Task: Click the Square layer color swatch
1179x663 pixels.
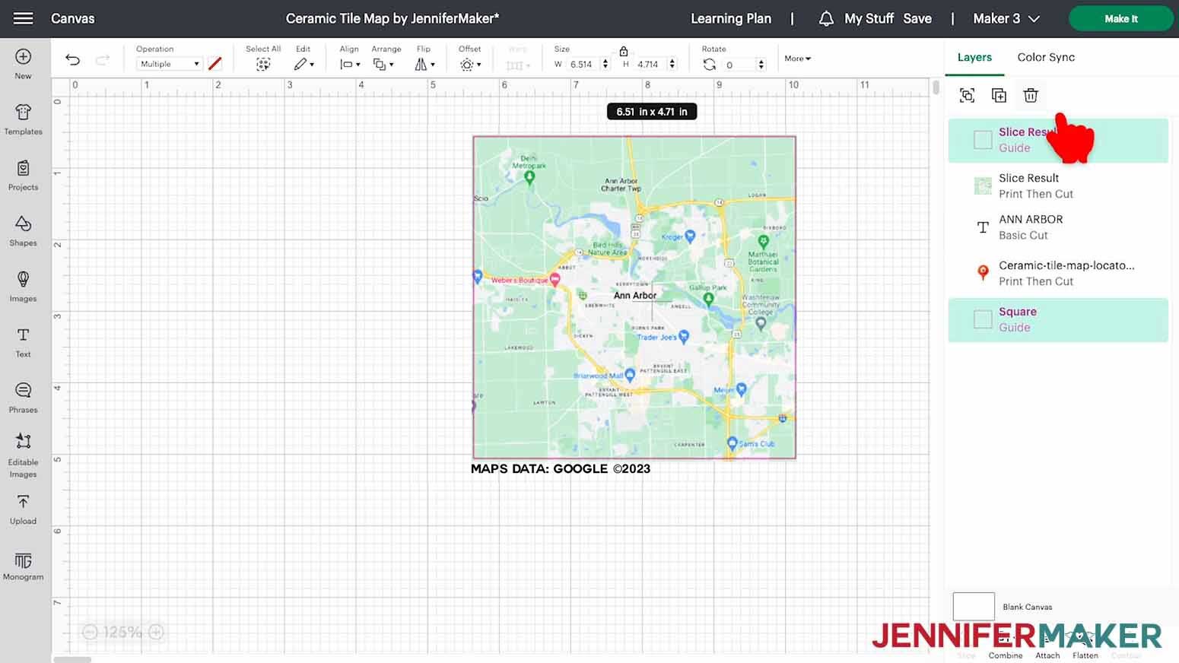Action: click(983, 319)
